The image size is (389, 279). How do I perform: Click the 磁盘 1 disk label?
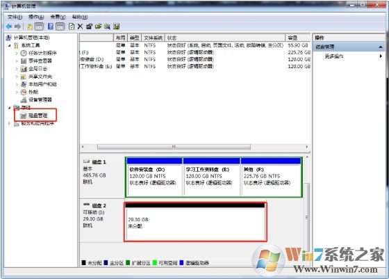click(99, 162)
